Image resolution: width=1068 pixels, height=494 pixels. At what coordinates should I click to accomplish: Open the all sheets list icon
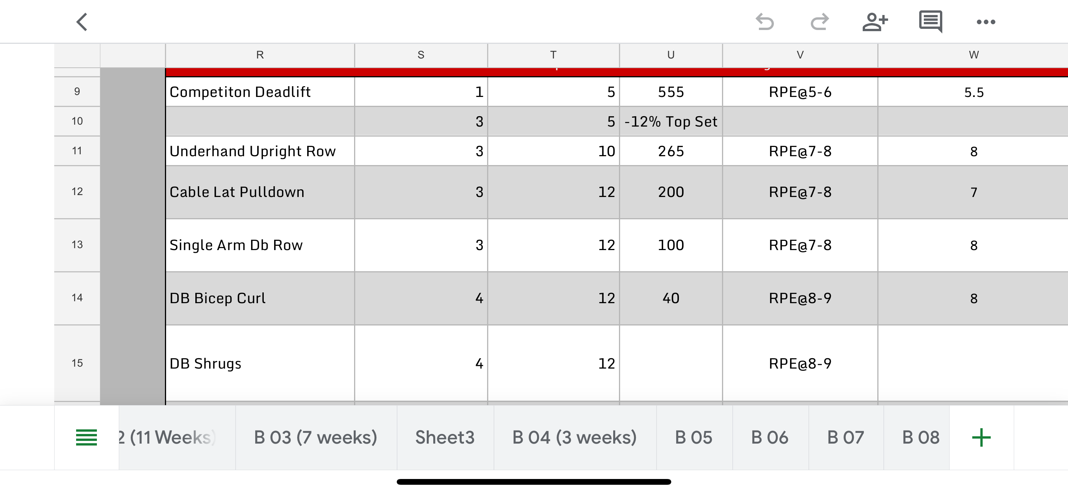86,437
